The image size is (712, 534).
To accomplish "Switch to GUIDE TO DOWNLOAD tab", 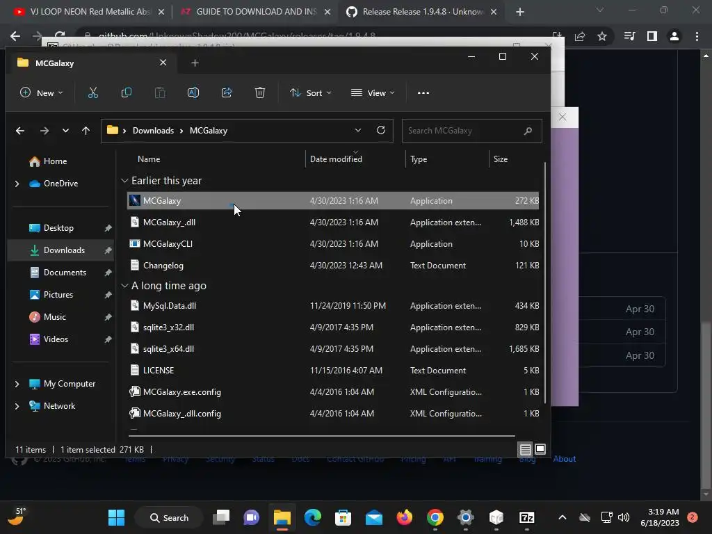I will [254, 12].
